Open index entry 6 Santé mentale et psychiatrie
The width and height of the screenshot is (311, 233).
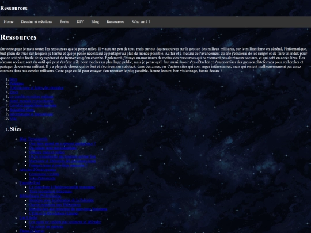click(31, 101)
